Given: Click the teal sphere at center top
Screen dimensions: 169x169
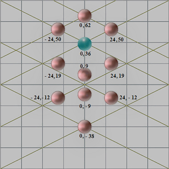Looking at the screenshot, I should click(x=84, y=43).
